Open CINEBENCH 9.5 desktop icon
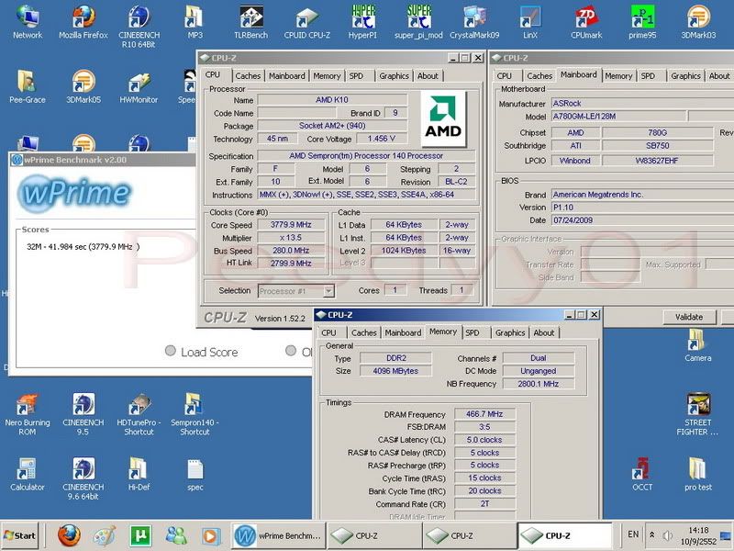 pyautogui.click(x=83, y=414)
